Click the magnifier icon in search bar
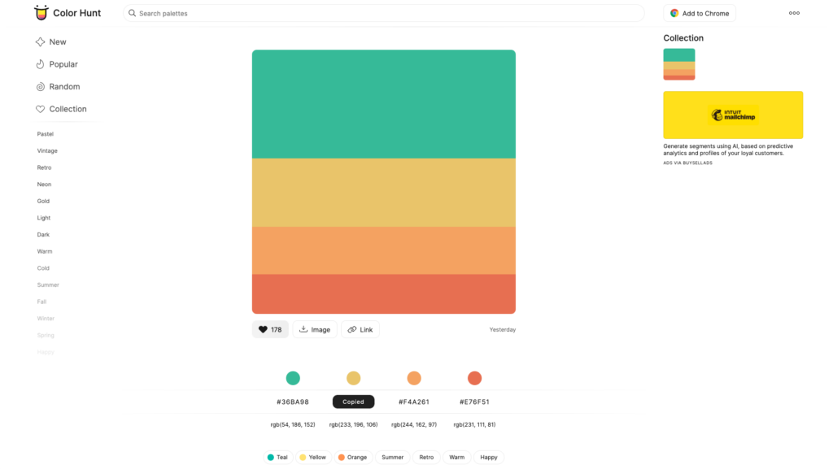Screen dimensions: 833x469 (x=133, y=13)
